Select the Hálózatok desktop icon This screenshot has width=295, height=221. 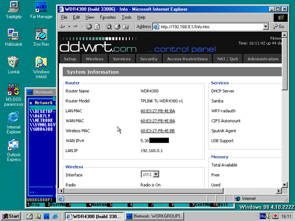[x=14, y=37]
